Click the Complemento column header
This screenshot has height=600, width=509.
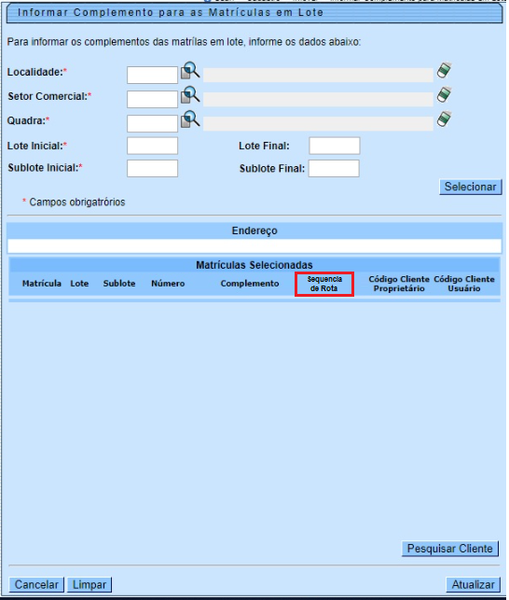[250, 284]
